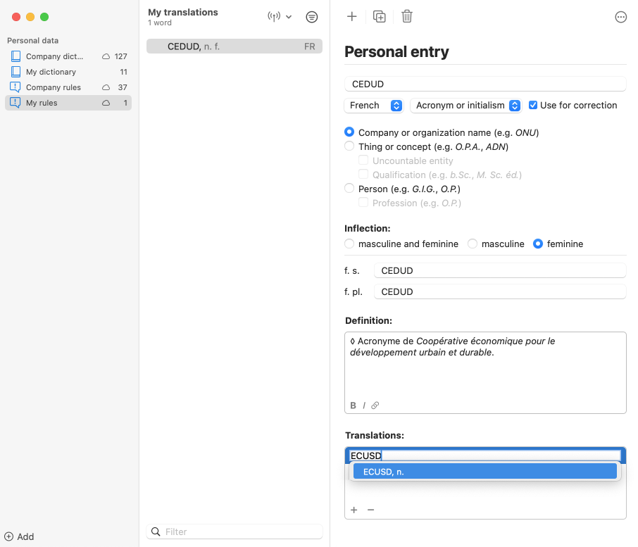Toggle italic formatting in Definition box
The width and height of the screenshot is (638, 547).
click(x=364, y=405)
